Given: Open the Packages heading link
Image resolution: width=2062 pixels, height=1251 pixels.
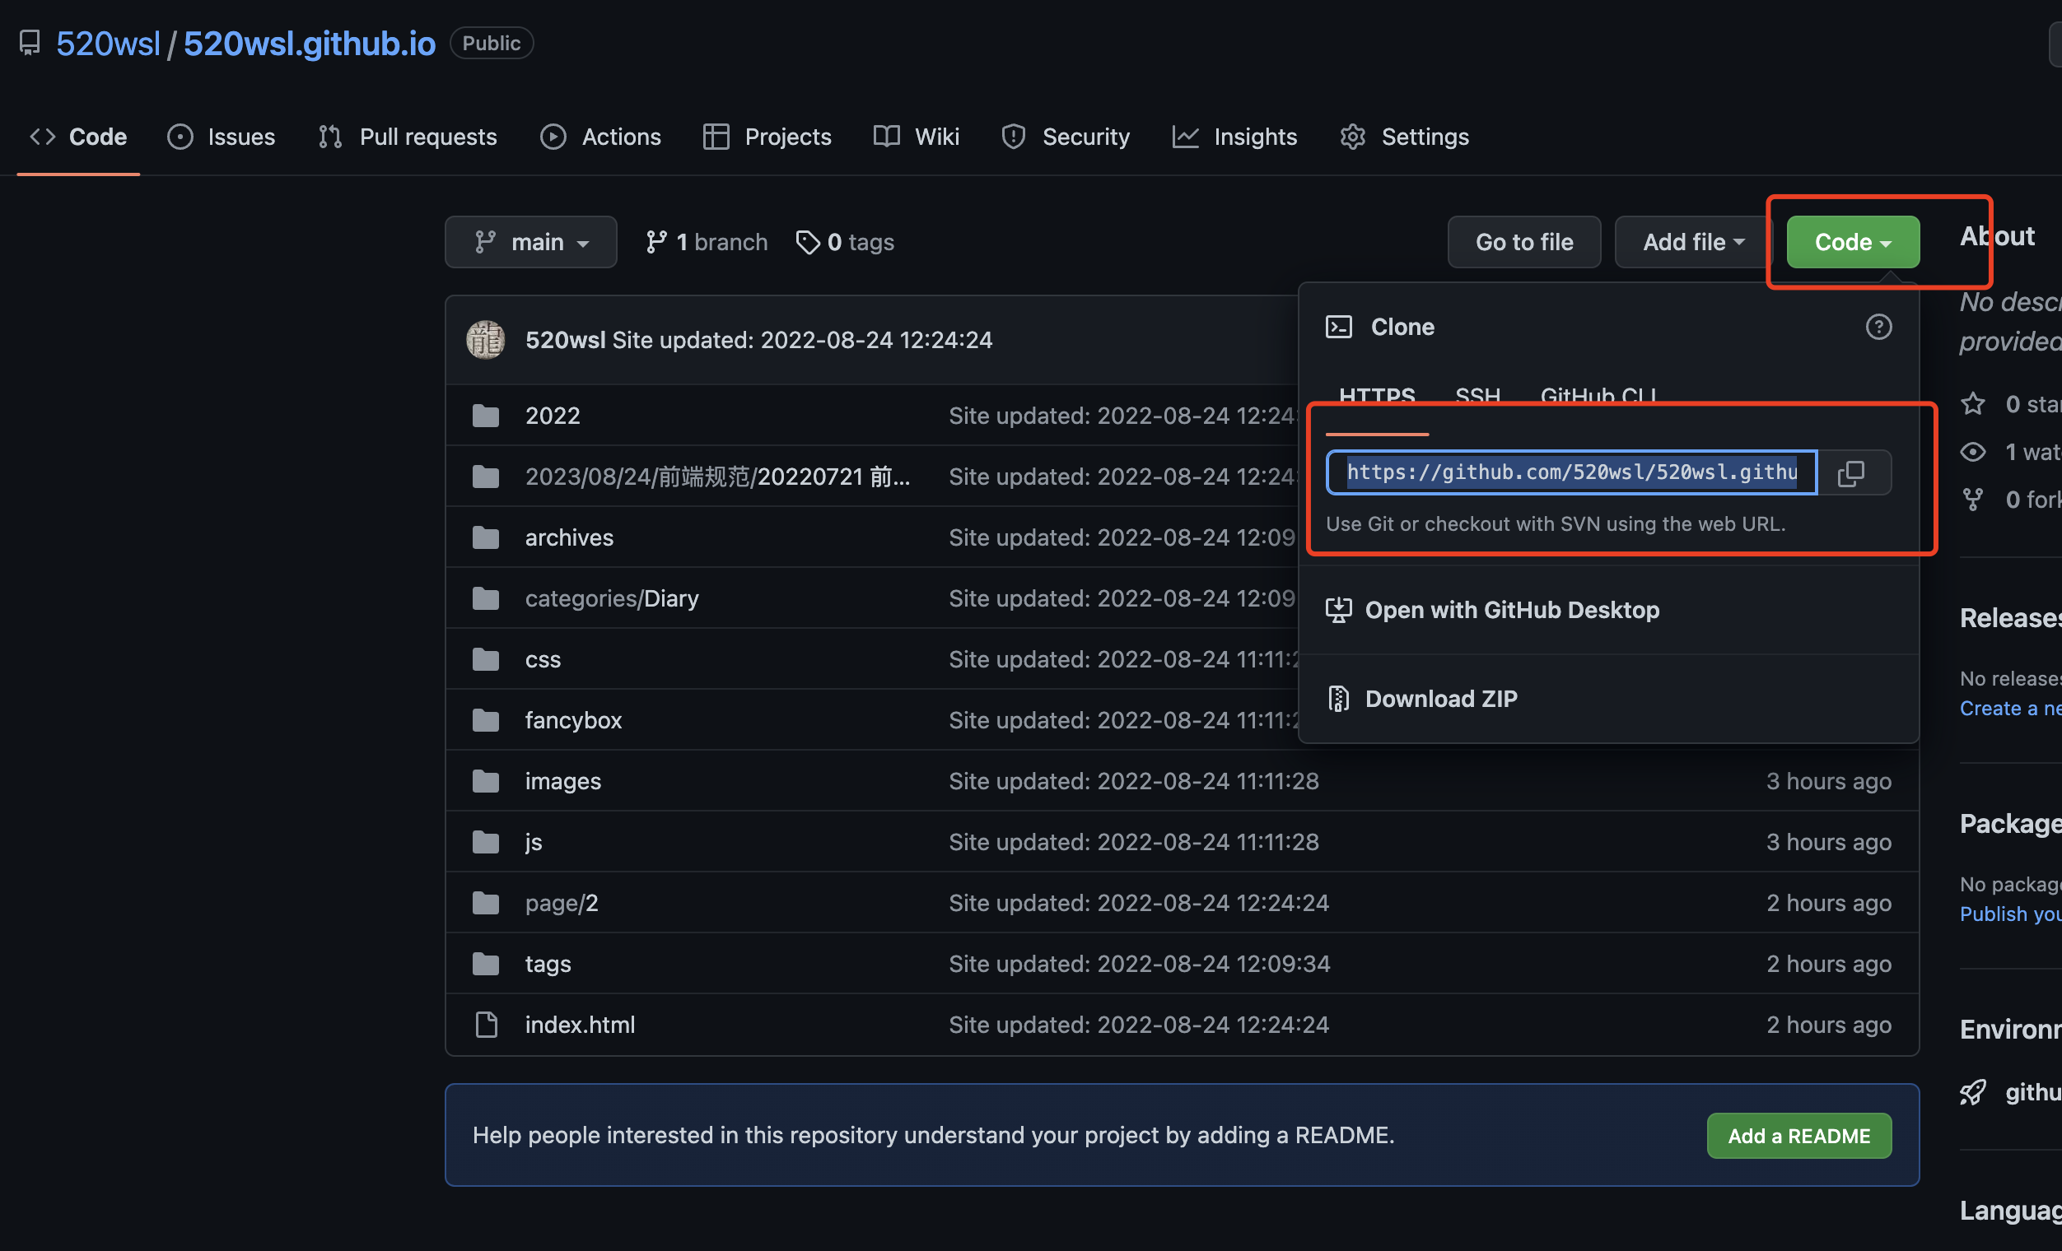Looking at the screenshot, I should (2010, 824).
